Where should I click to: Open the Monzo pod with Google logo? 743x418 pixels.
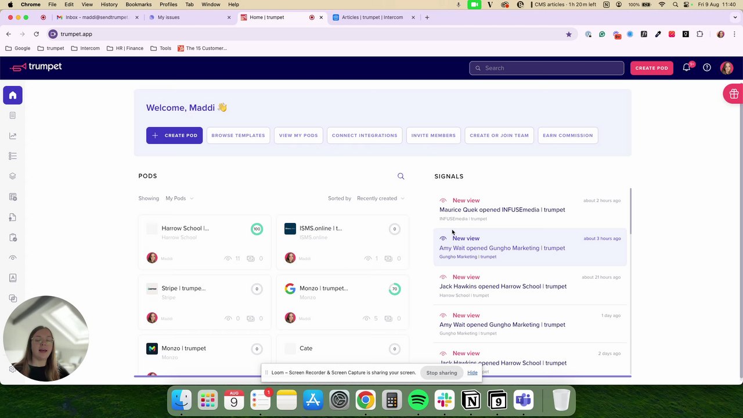[342, 302]
